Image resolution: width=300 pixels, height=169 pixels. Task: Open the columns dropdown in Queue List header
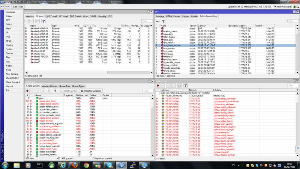pos(152,95)
